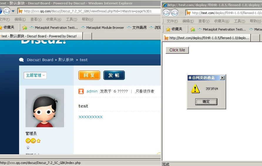Click 35f3ffd4 message text in dialog
The width and height of the screenshot is (262, 166).
(212, 89)
